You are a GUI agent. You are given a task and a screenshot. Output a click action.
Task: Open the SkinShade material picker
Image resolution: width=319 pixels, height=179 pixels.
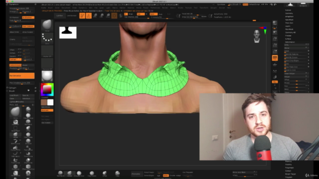point(47,76)
